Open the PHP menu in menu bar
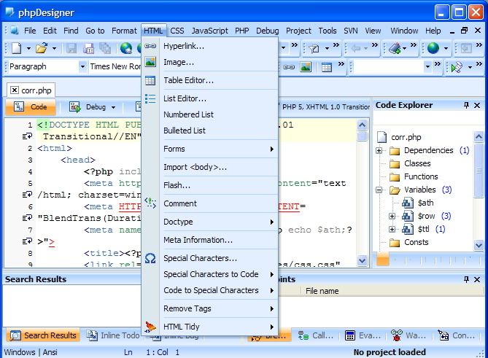 [x=242, y=31]
